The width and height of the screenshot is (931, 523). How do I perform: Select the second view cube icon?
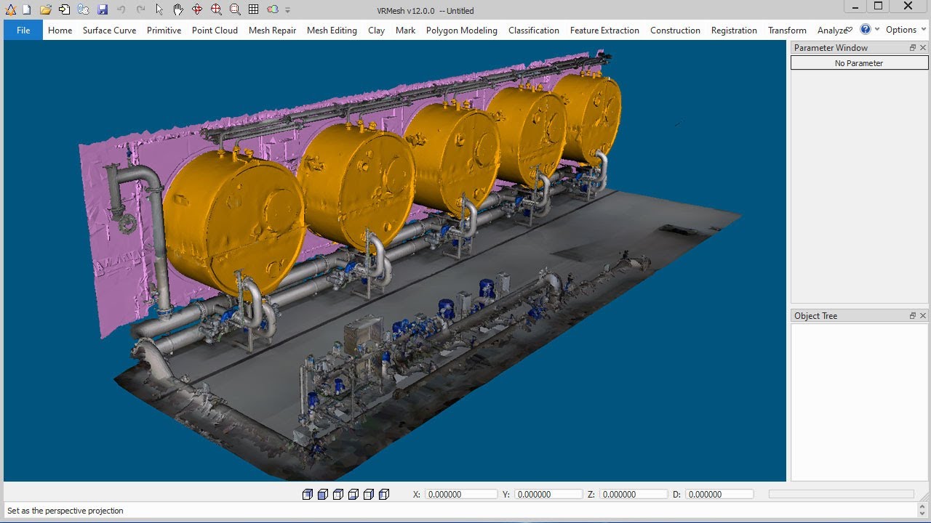(x=323, y=495)
